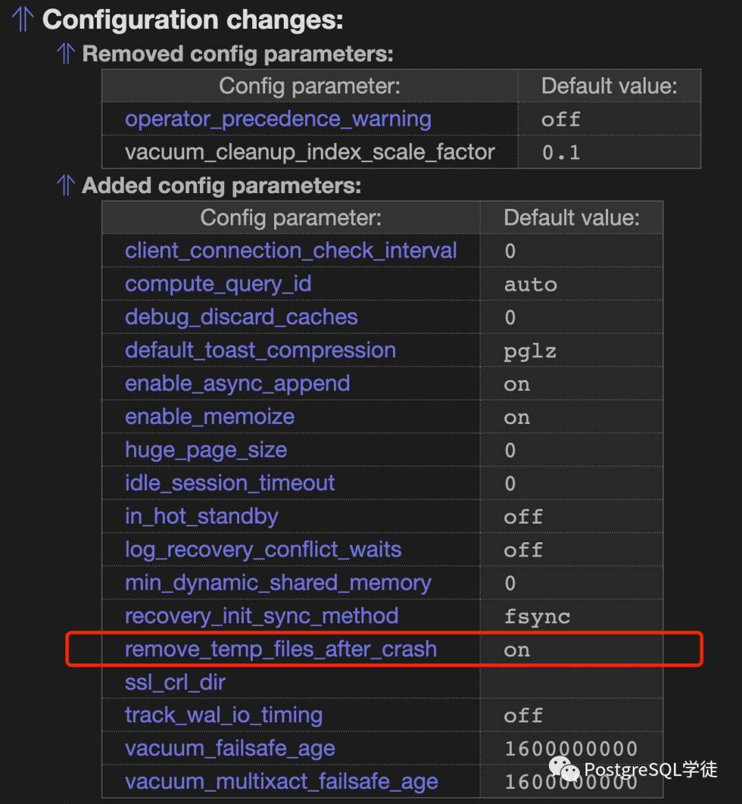Open enable_async_append parameter link
Screen dimensions: 742x804
238,384
